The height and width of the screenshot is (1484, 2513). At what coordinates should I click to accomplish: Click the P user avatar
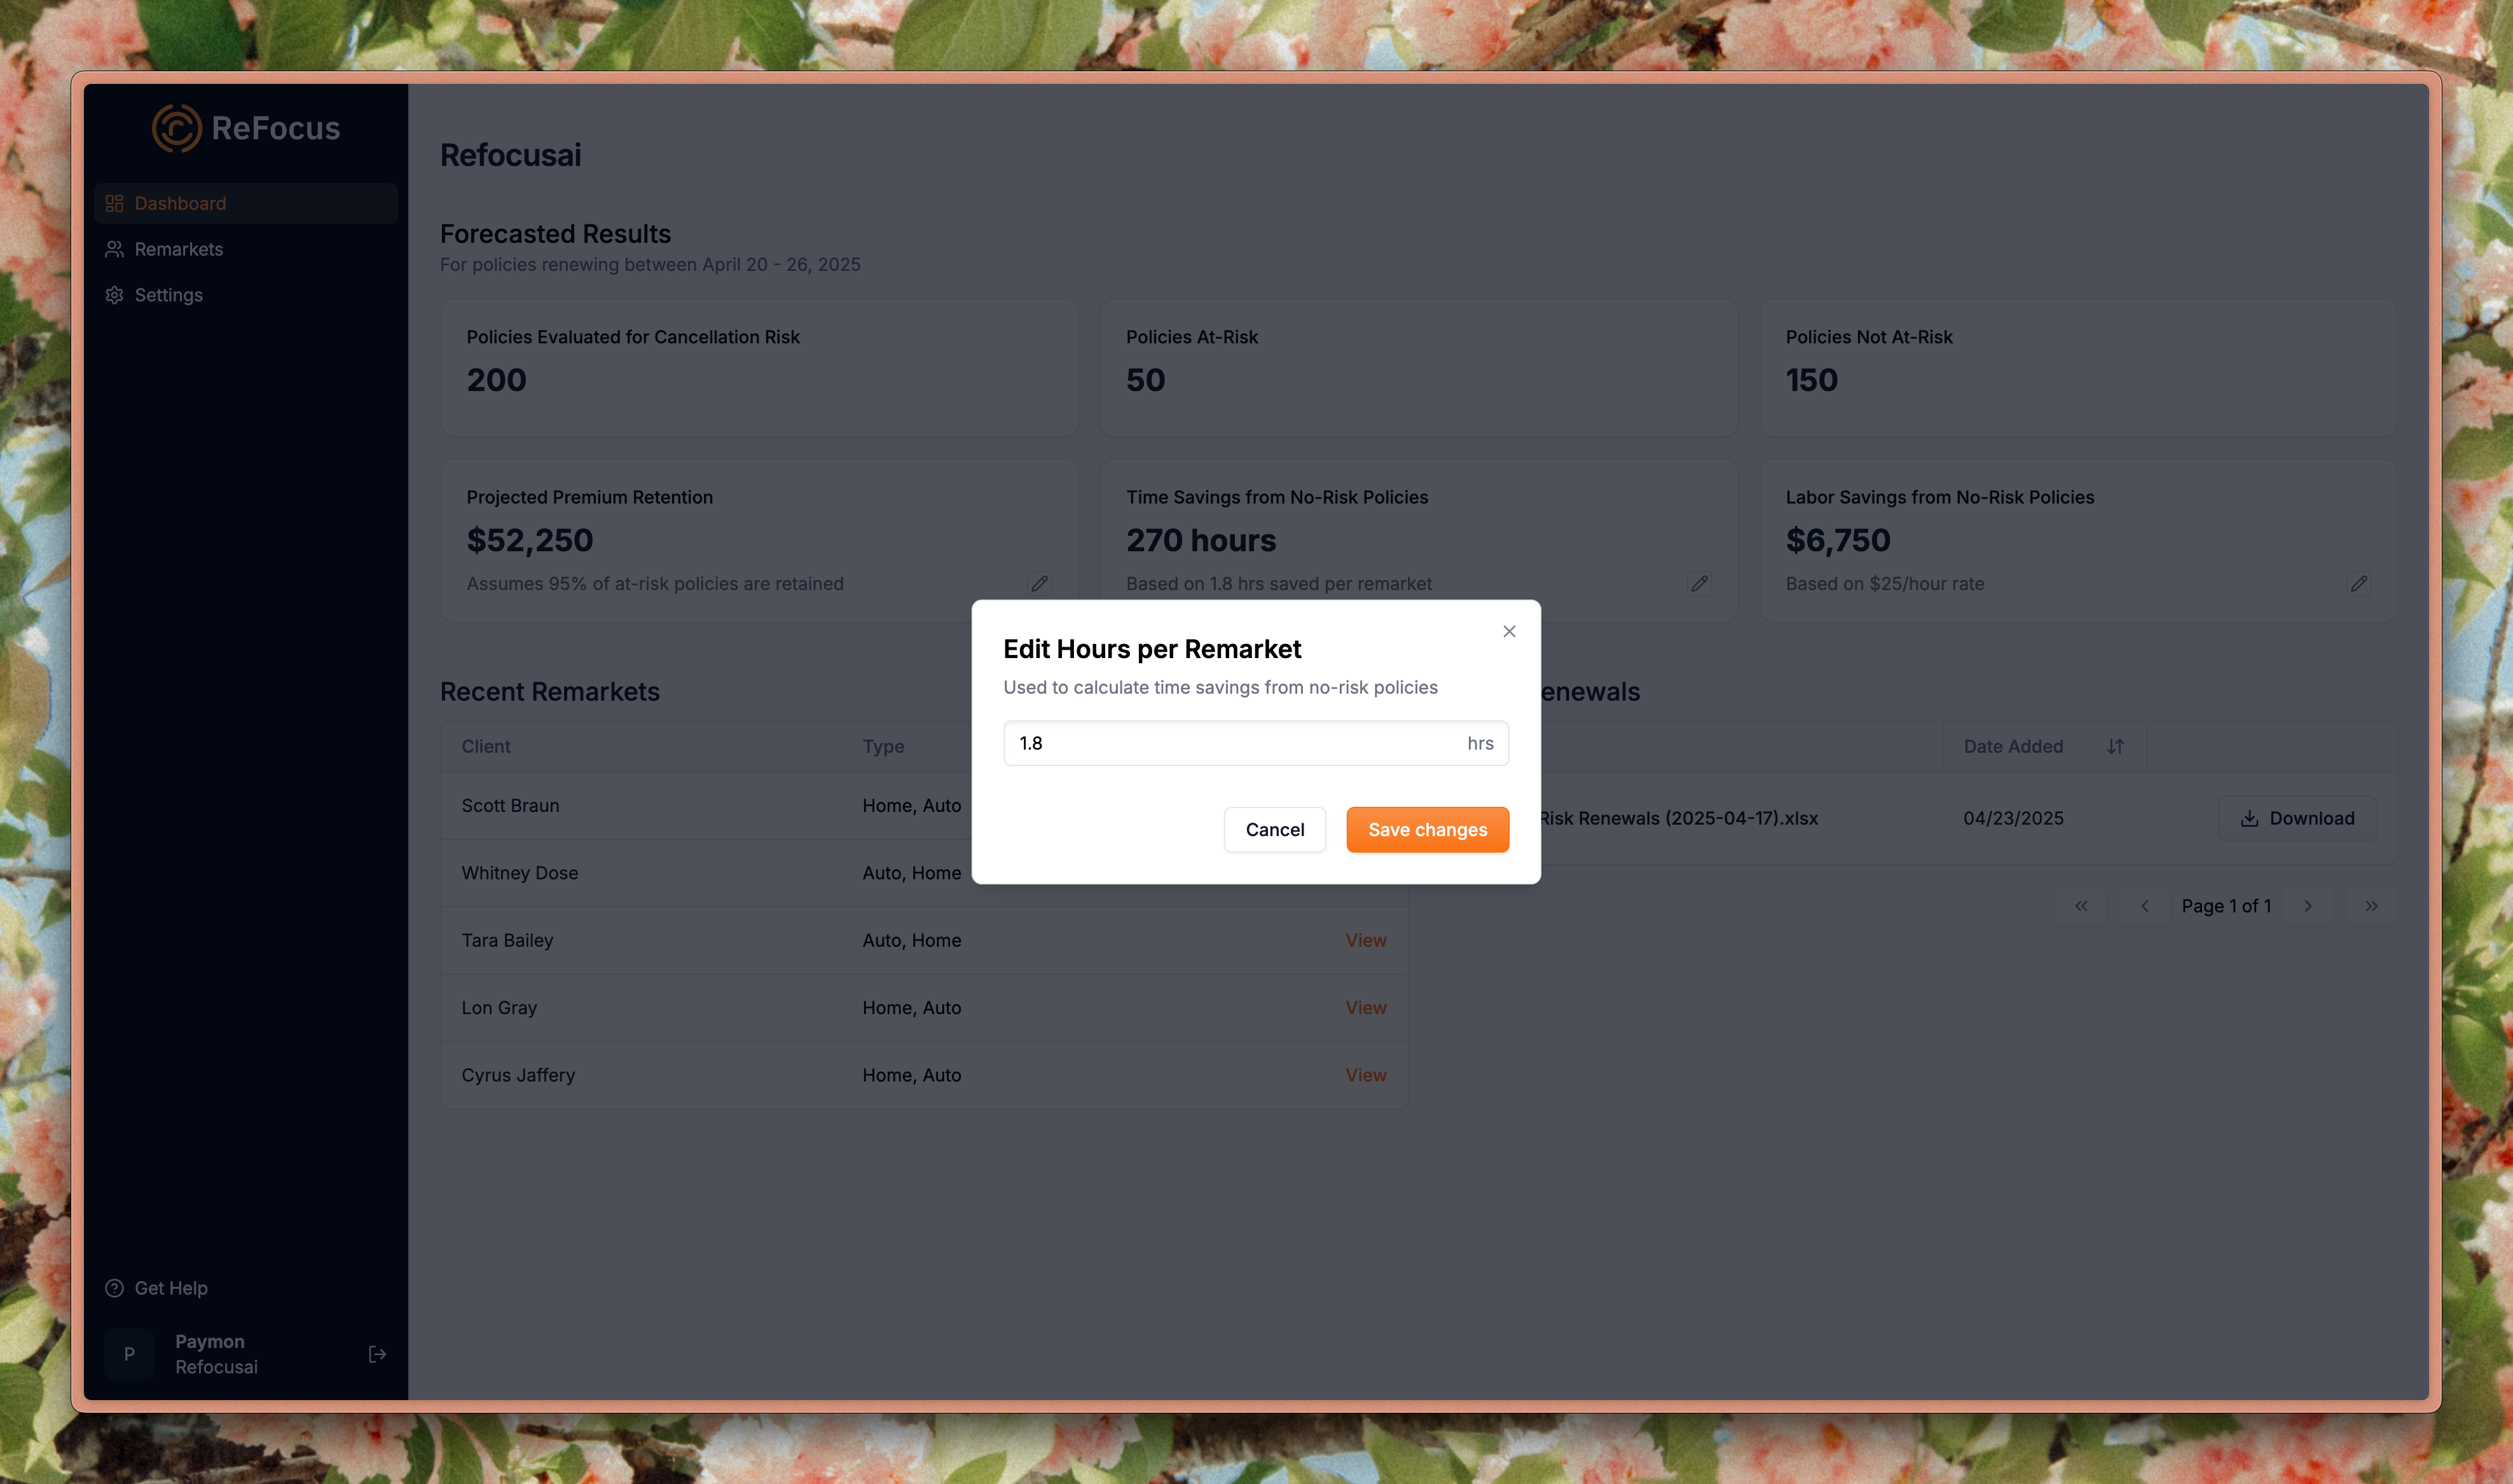click(x=129, y=1354)
